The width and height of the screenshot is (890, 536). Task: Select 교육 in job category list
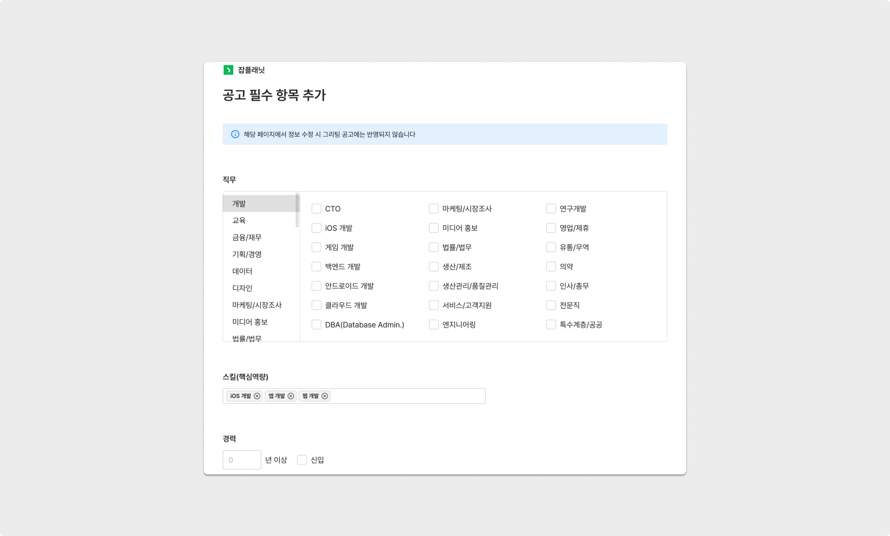click(x=239, y=220)
